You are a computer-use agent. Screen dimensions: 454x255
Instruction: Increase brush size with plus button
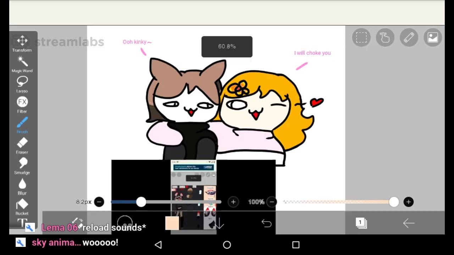point(233,202)
